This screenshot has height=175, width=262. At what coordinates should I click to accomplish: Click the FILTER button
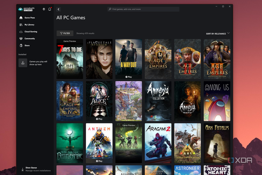click(x=65, y=33)
